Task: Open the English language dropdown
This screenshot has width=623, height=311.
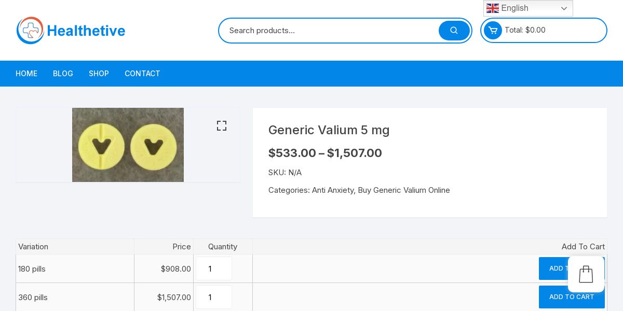Action: pos(527,8)
